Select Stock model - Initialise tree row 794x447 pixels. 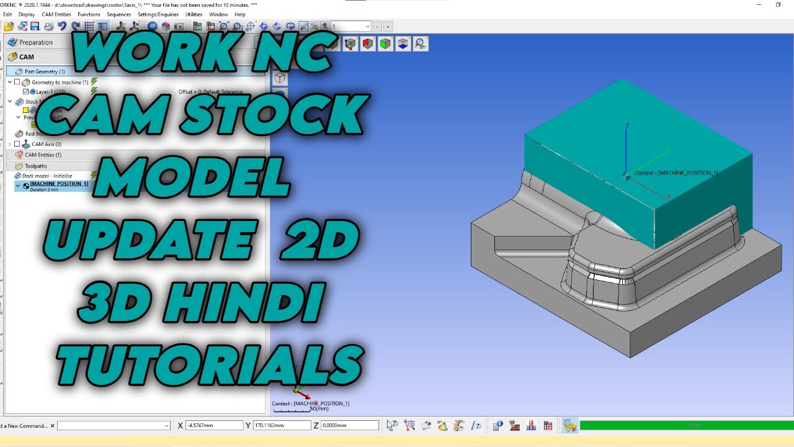(x=47, y=176)
